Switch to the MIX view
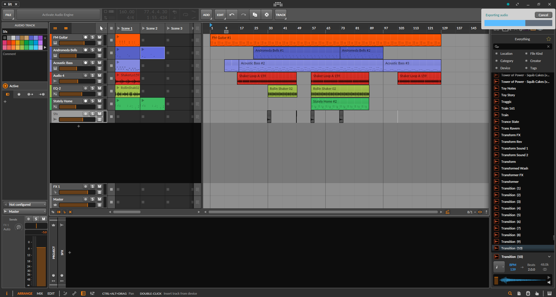This screenshot has width=556, height=297. click(x=40, y=294)
